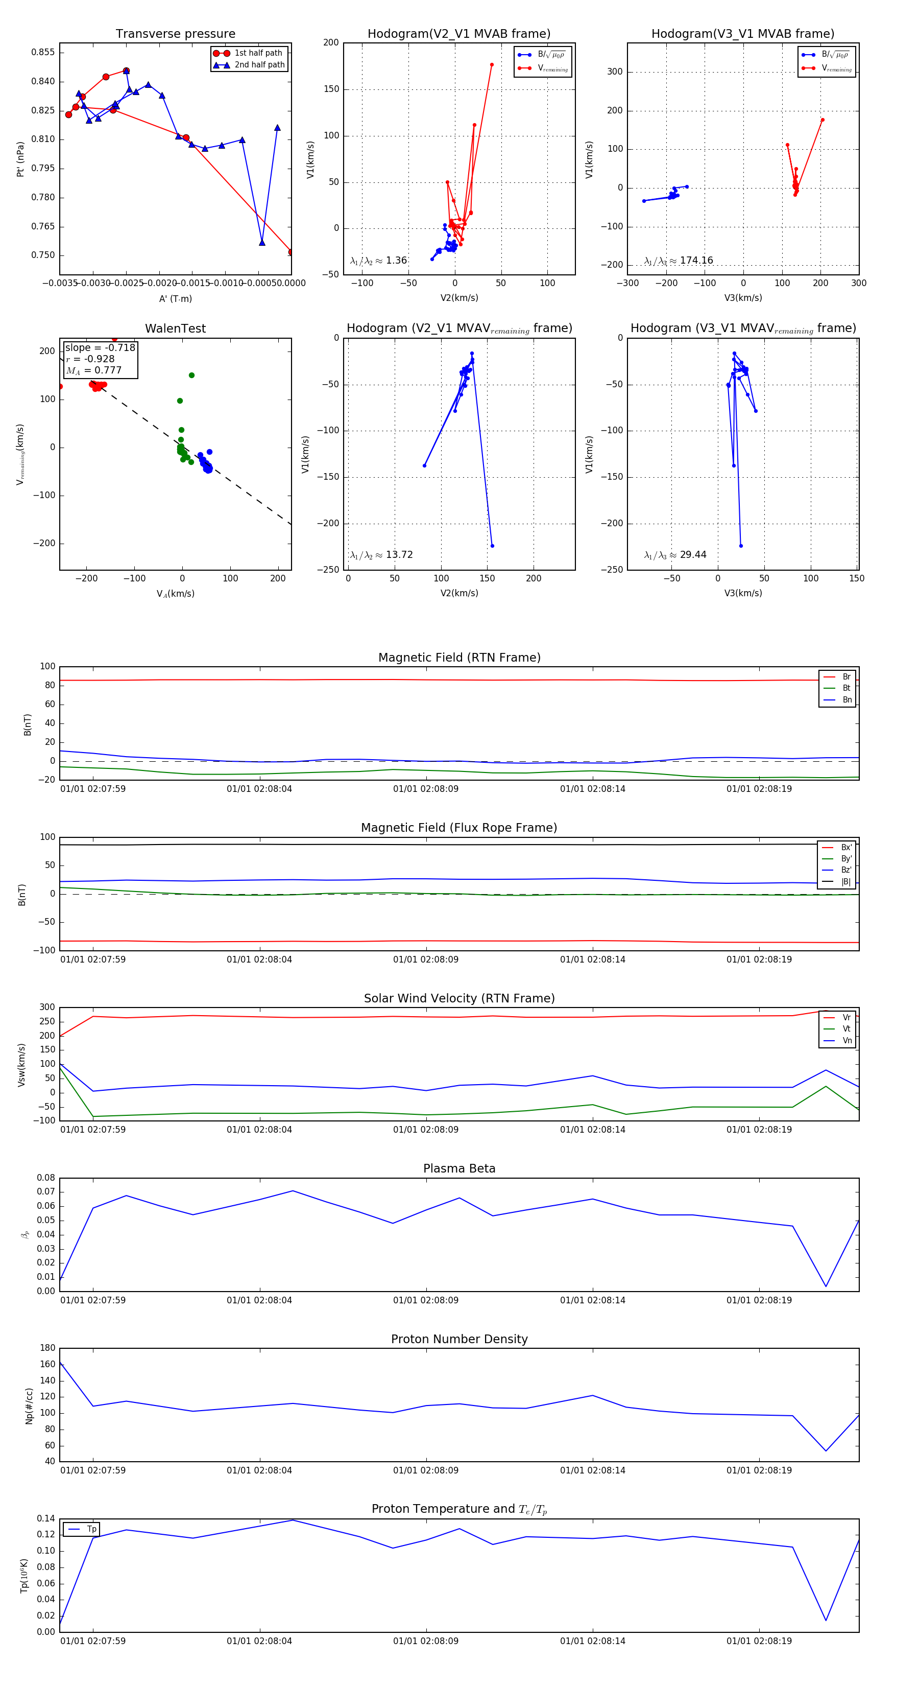Click B/√μ0ρ legend entry in V2_V1 MVAB hodogram

pos(542,55)
